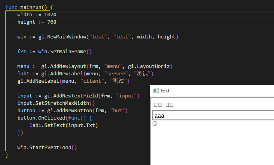
Task: Click the "but" string literal
Action: coord(118,111)
